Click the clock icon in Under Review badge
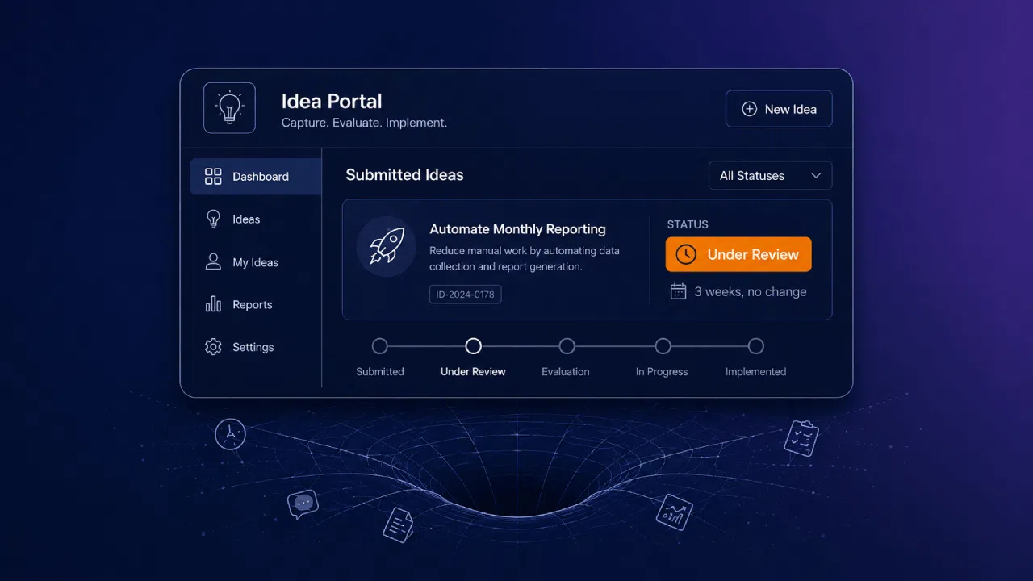 pos(686,254)
